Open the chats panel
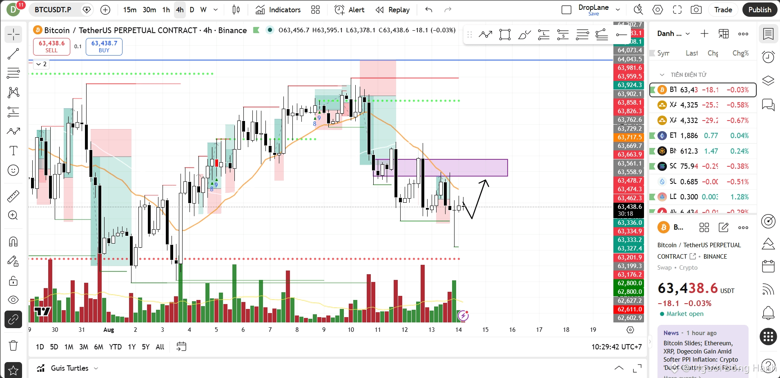The height and width of the screenshot is (378, 780). point(768,105)
